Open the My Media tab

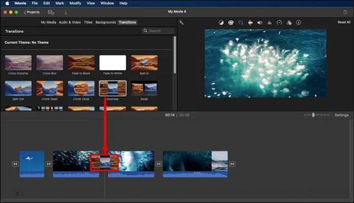point(48,23)
